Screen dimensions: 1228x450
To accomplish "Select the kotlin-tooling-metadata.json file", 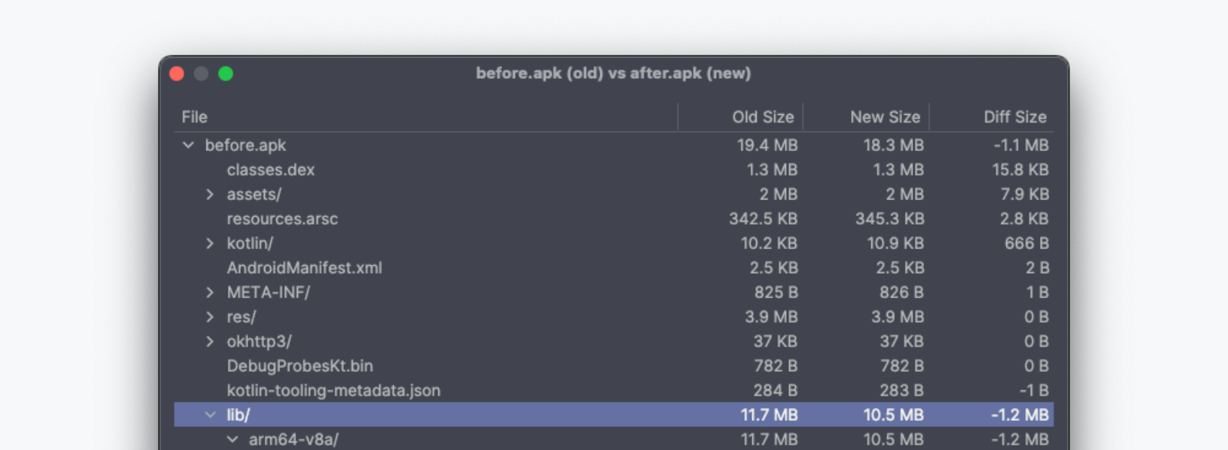I will (x=333, y=390).
